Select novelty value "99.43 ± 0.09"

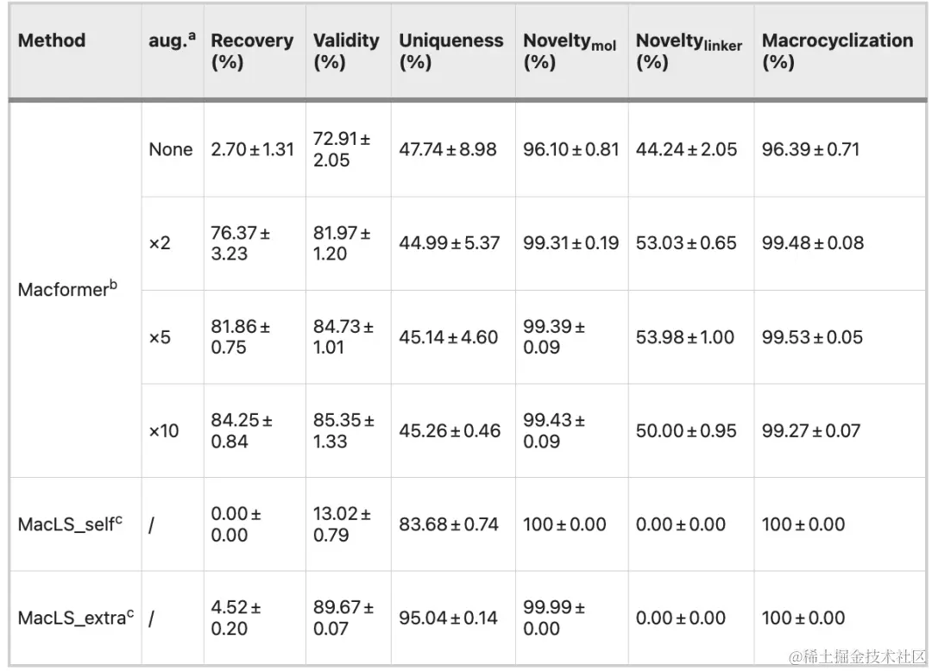click(x=554, y=430)
